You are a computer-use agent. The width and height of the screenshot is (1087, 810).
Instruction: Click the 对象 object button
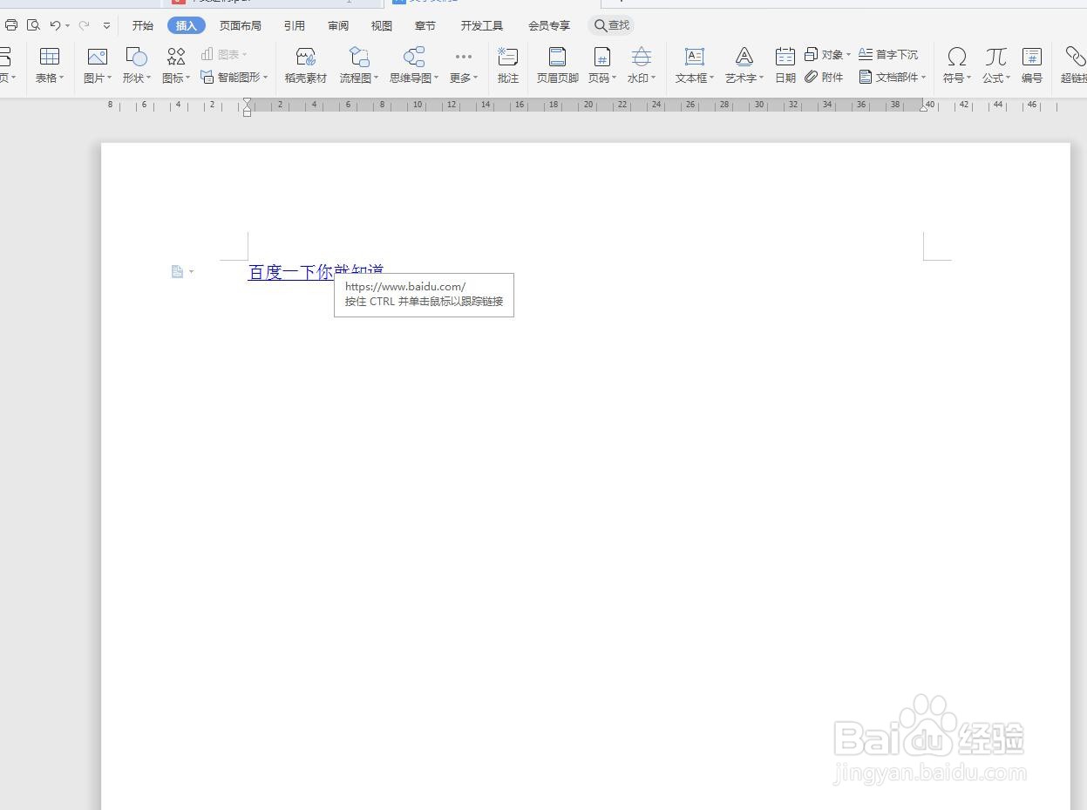pyautogui.click(x=827, y=54)
